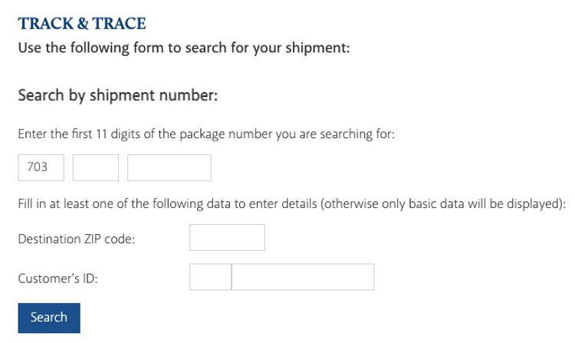Focus the middle package number field
Image resolution: width=575 pixels, height=343 pixels.
pos(96,167)
